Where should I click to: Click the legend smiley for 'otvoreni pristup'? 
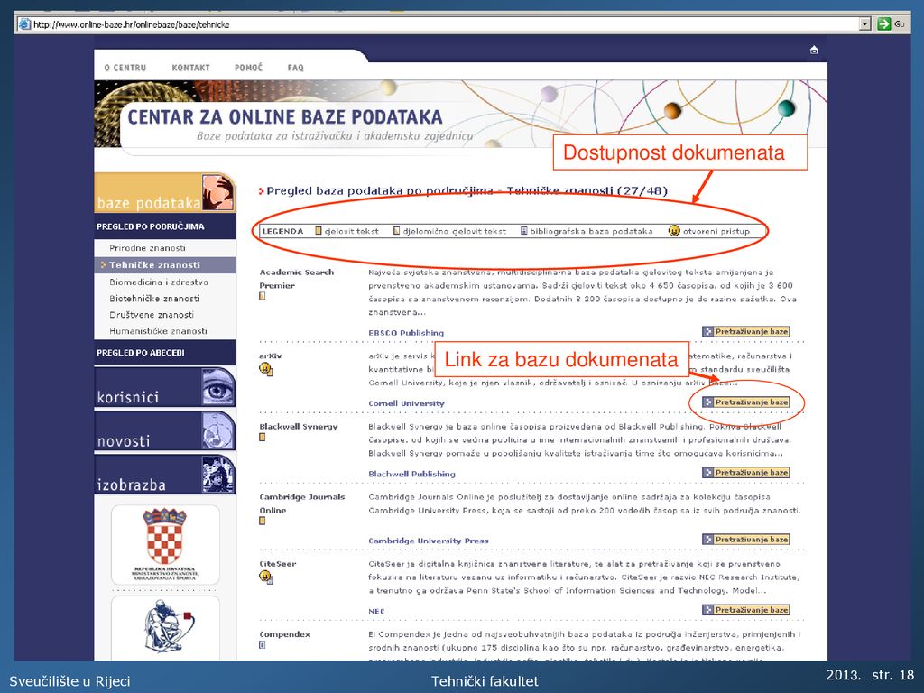click(674, 231)
